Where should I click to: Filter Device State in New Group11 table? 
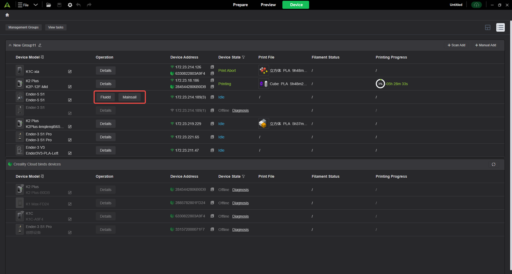(243, 57)
